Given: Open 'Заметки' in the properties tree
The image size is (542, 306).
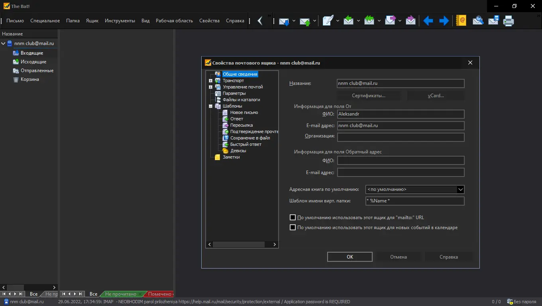Looking at the screenshot, I should coord(231,157).
